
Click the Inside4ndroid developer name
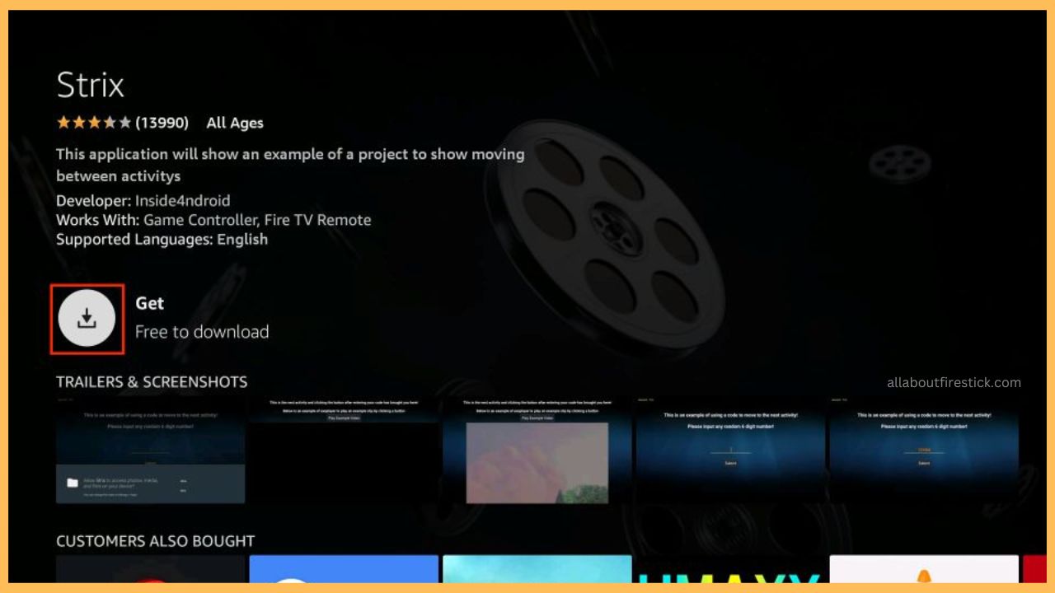(x=181, y=200)
